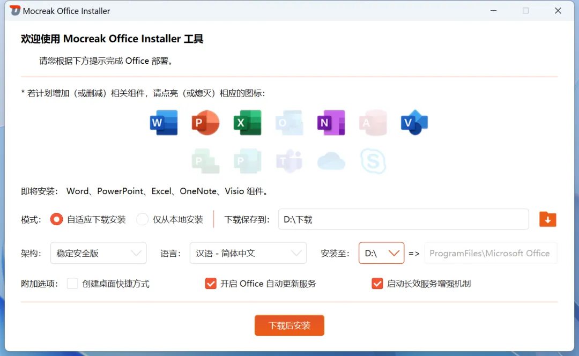Open the 架构 dropdown showing 稳定安全版
Viewport: 579px width, 356px height.
98,253
